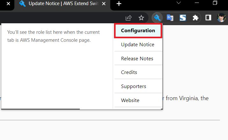Open a new tab with the plus button
This screenshot has height=140, width=228.
pos(119,4)
